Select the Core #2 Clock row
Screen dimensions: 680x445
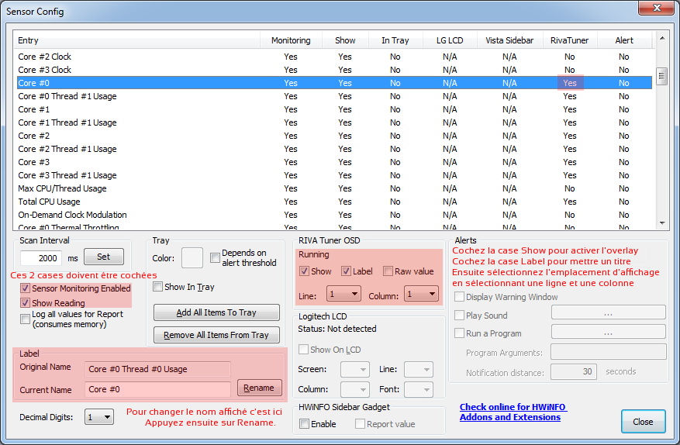(x=334, y=57)
